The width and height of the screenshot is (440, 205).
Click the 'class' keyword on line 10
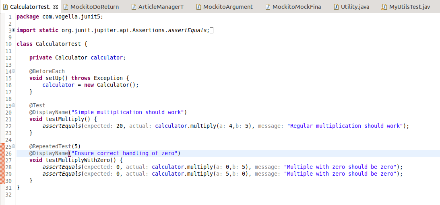[25, 44]
